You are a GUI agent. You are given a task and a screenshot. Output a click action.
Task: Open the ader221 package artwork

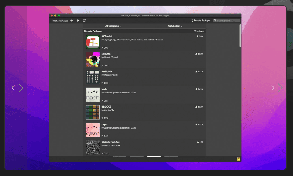(x=93, y=59)
